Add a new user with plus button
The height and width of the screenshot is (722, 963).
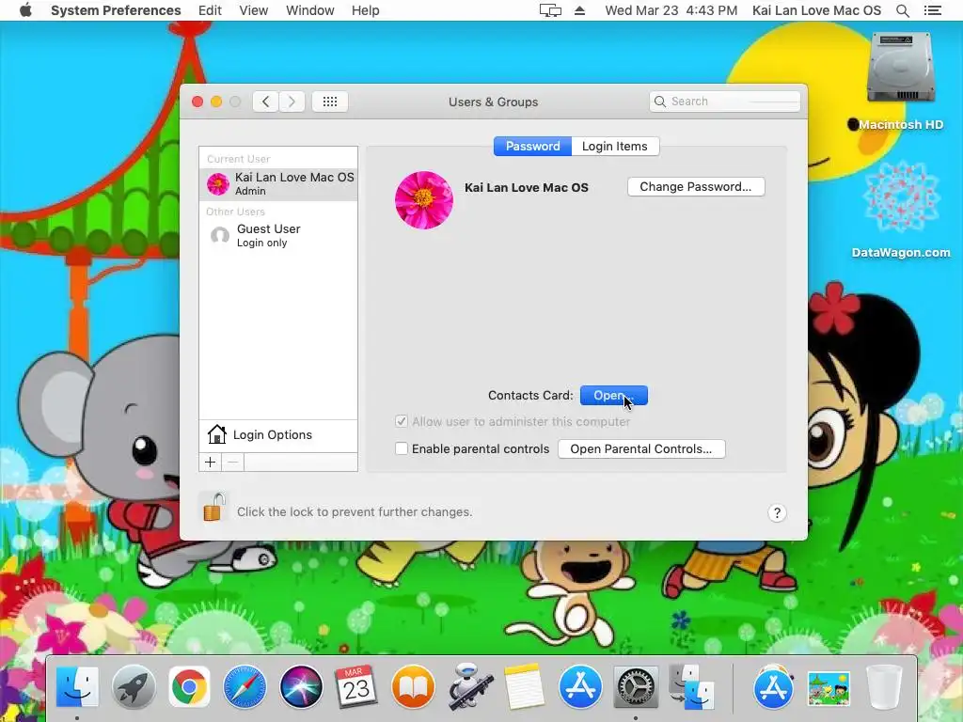click(210, 463)
